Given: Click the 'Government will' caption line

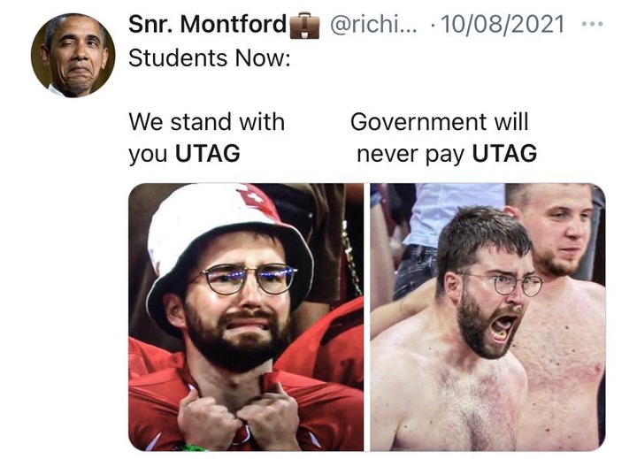Looking at the screenshot, I should coord(440,122).
